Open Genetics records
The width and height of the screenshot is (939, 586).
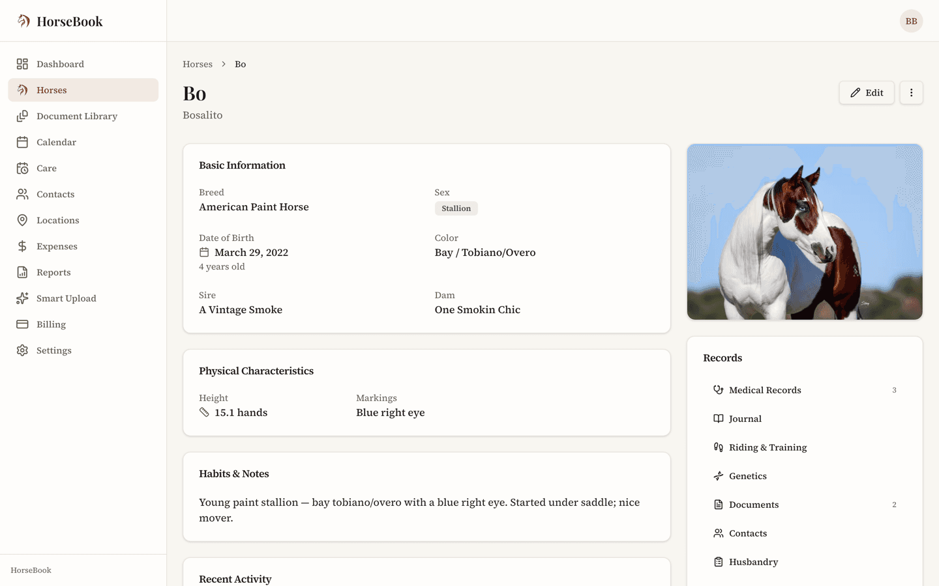[805, 476]
